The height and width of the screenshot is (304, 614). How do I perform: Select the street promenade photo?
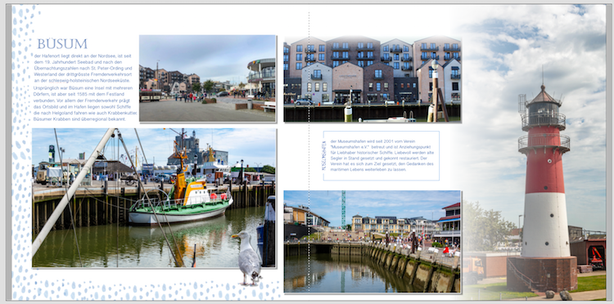click(x=208, y=78)
